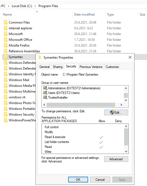
Task: Open the Previous Versions tab
Action: point(91,67)
